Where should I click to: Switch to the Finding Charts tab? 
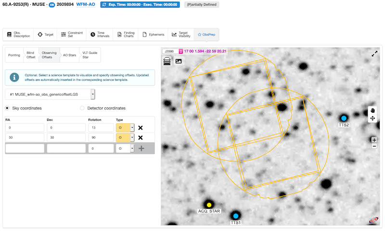coord(127,35)
